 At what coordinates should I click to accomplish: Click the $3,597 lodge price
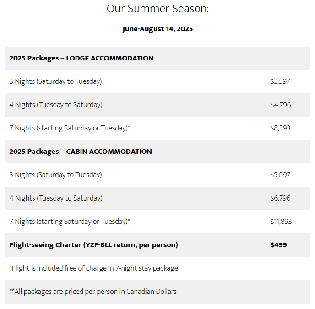(x=280, y=81)
